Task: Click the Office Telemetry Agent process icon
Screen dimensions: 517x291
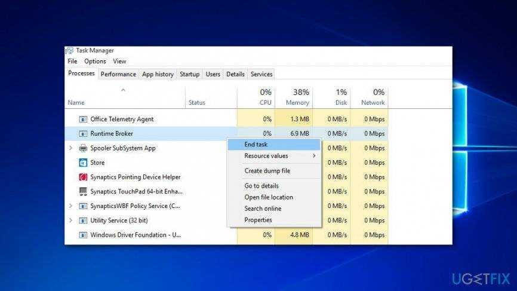Action: [x=83, y=119]
